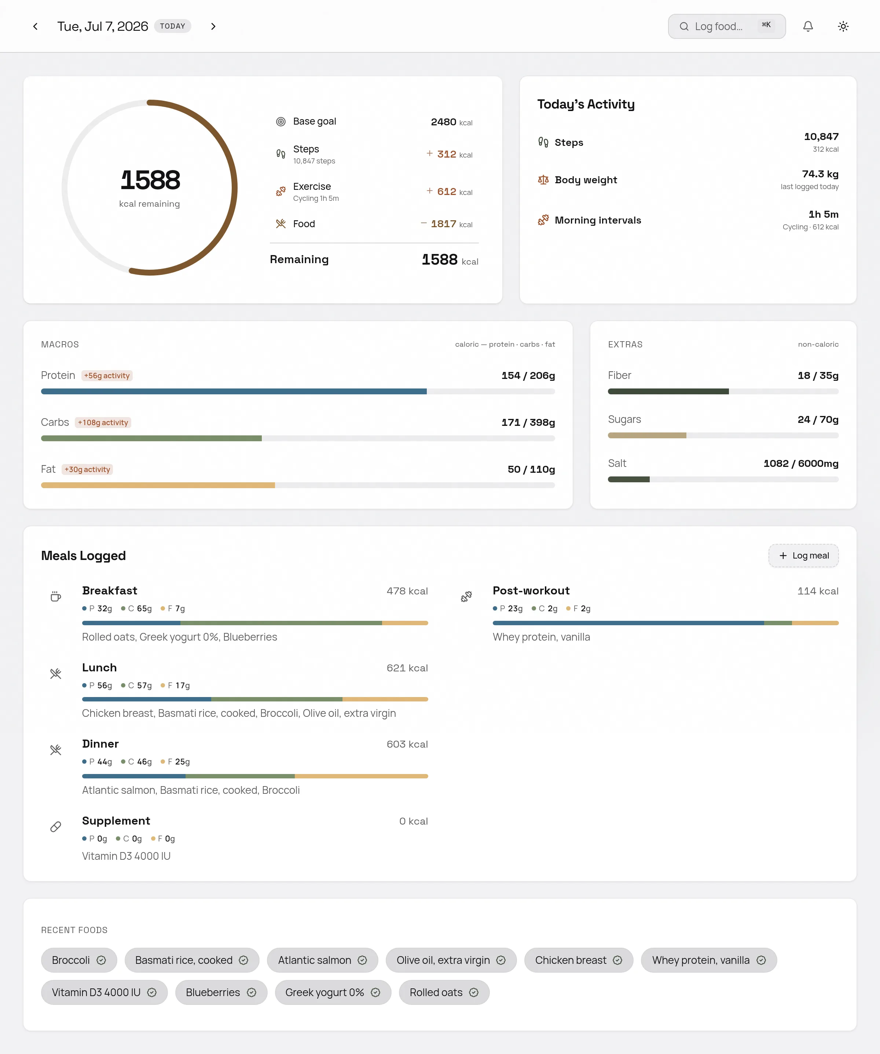This screenshot has height=1054, width=880.
Task: Click the ⌘K shortcut badge
Action: pyautogui.click(x=766, y=25)
